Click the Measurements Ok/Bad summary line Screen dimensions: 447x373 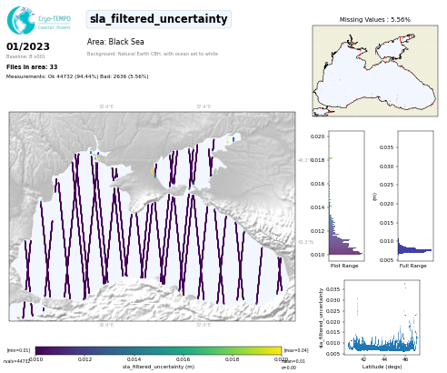pyautogui.click(x=77, y=76)
